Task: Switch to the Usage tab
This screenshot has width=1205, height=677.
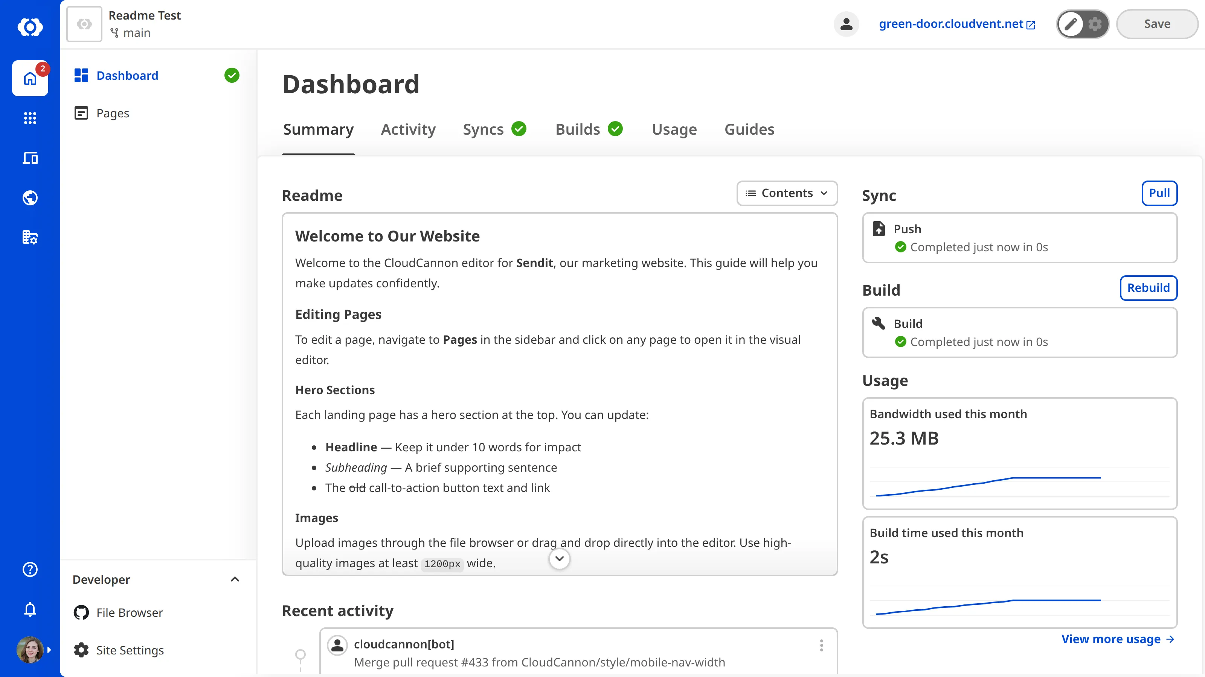Action: 674,129
